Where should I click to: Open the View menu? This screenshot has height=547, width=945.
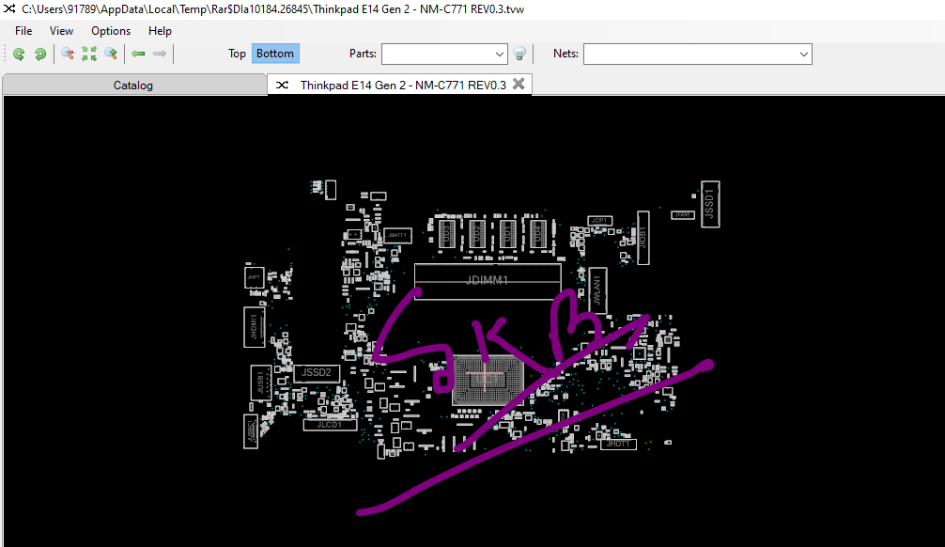pos(61,31)
